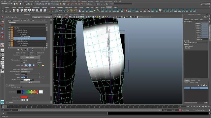Viewport: 211px width, 118px height.
Task: Click the Open Scene folder icon
Action: click(17, 4)
